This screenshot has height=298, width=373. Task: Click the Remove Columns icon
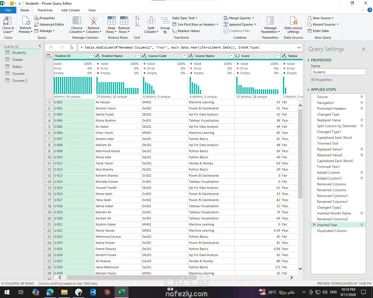click(94, 21)
